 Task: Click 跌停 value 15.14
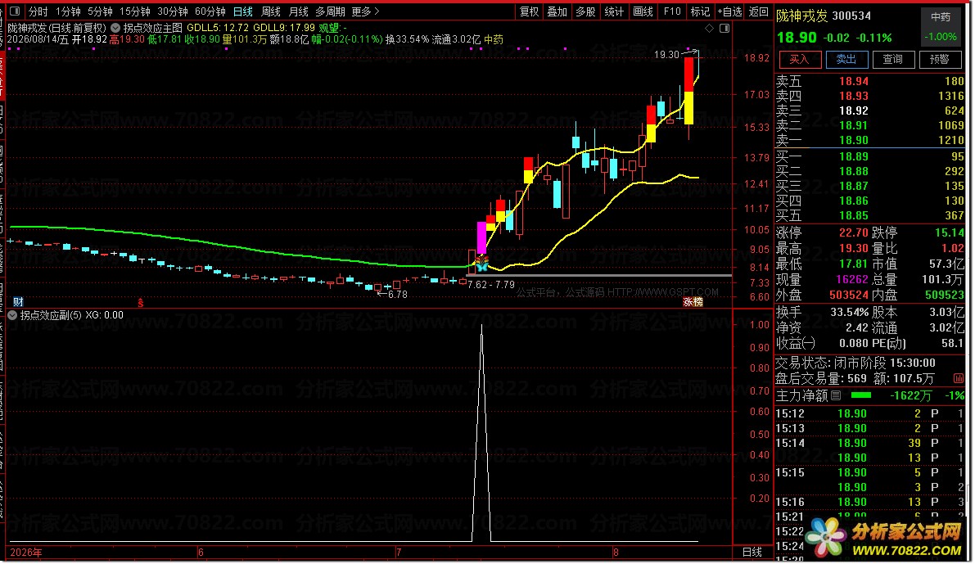click(x=949, y=232)
